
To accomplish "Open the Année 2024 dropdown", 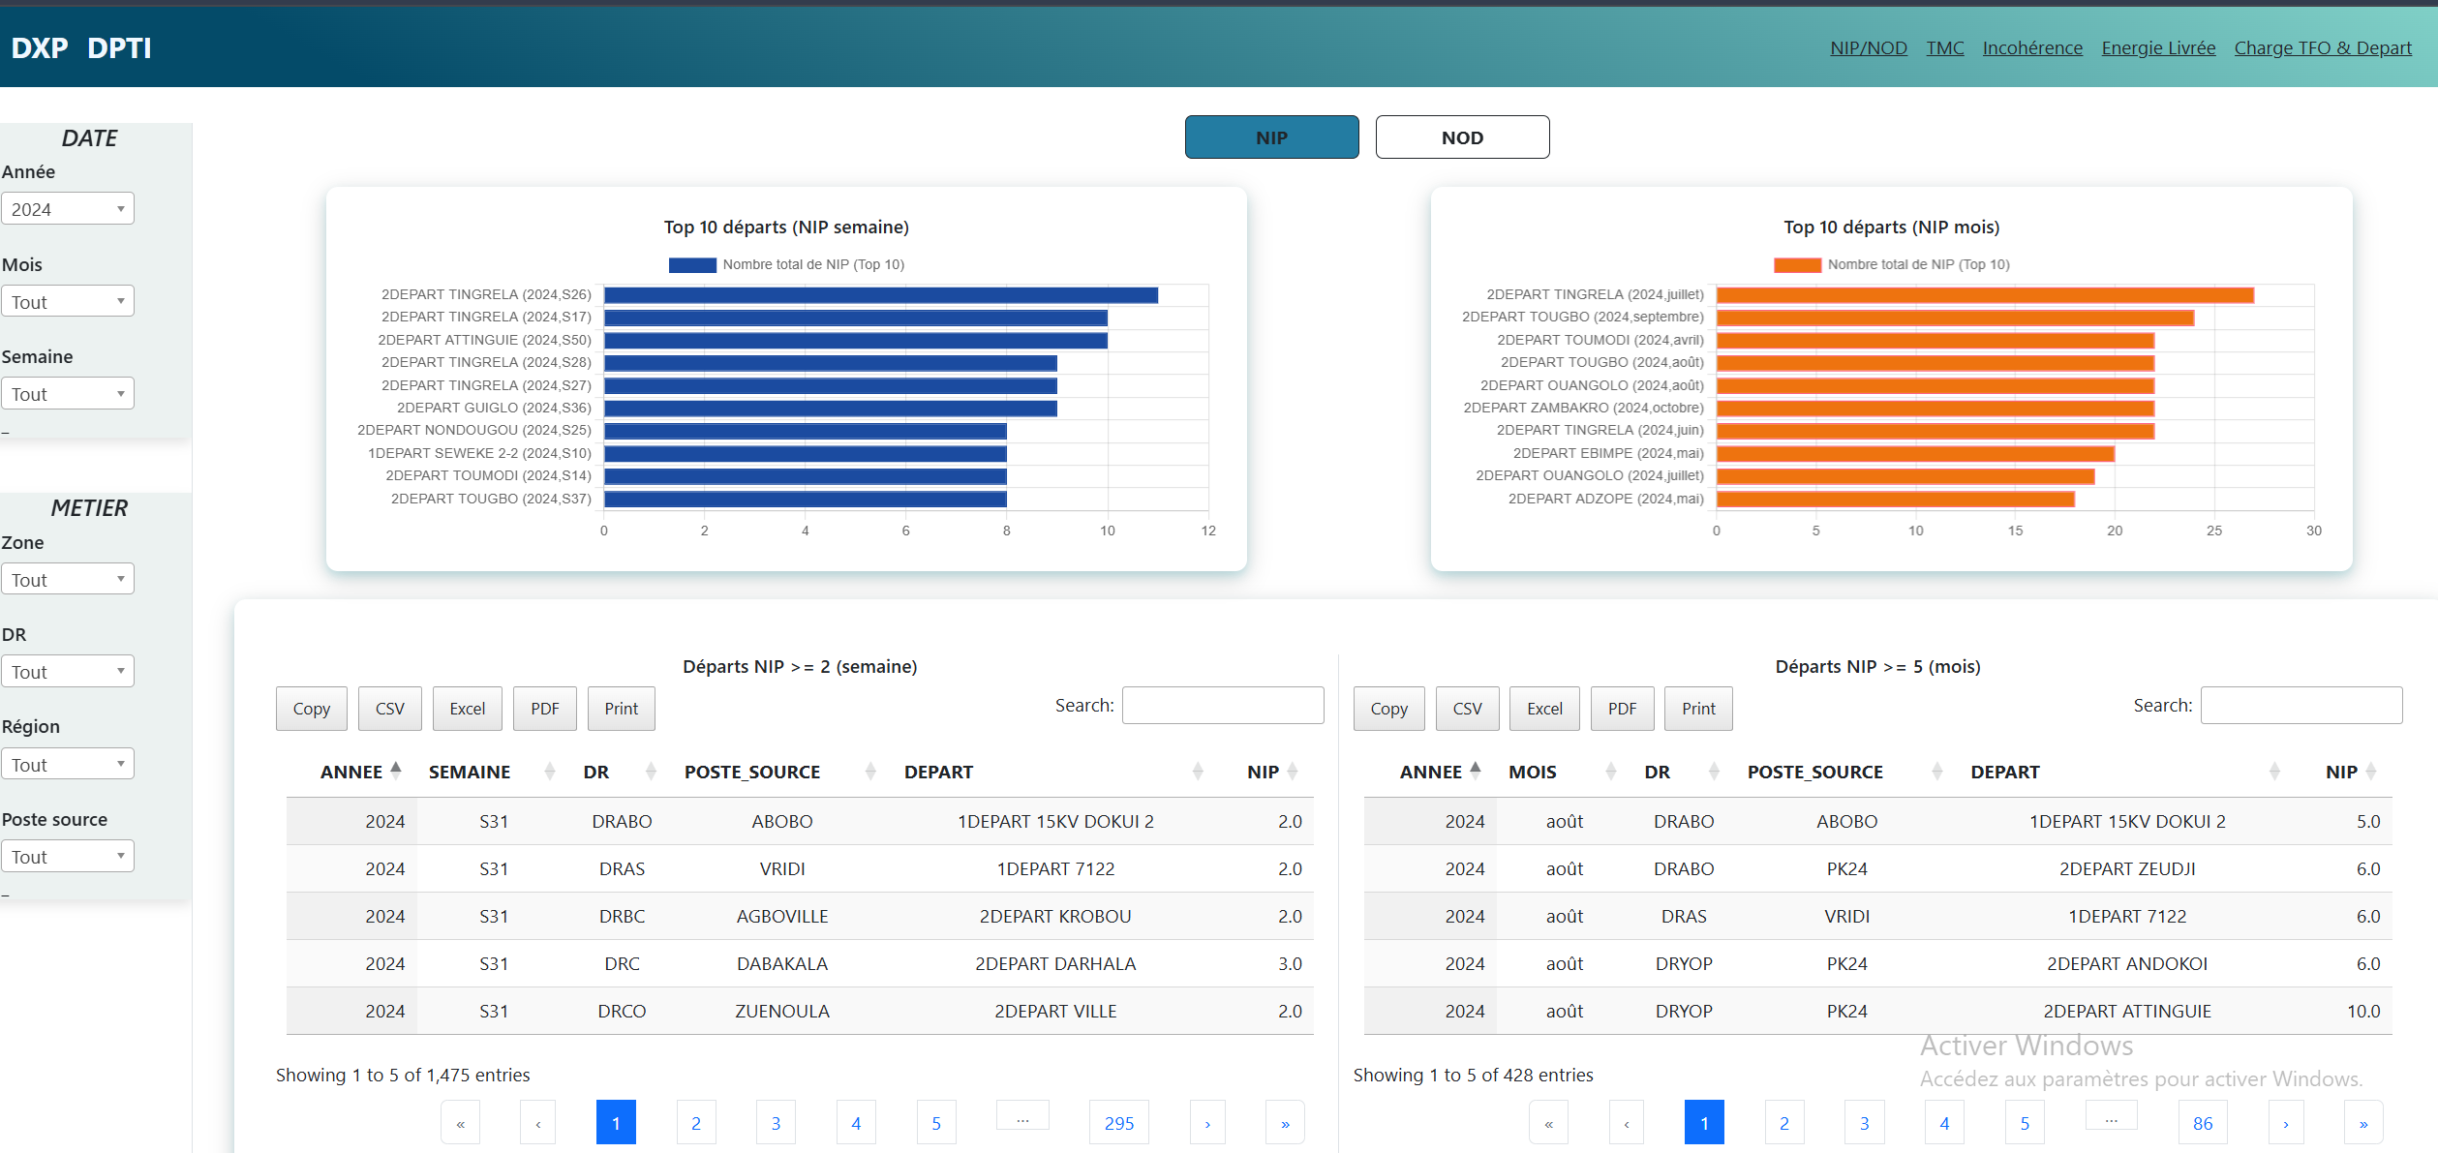I will [x=68, y=209].
